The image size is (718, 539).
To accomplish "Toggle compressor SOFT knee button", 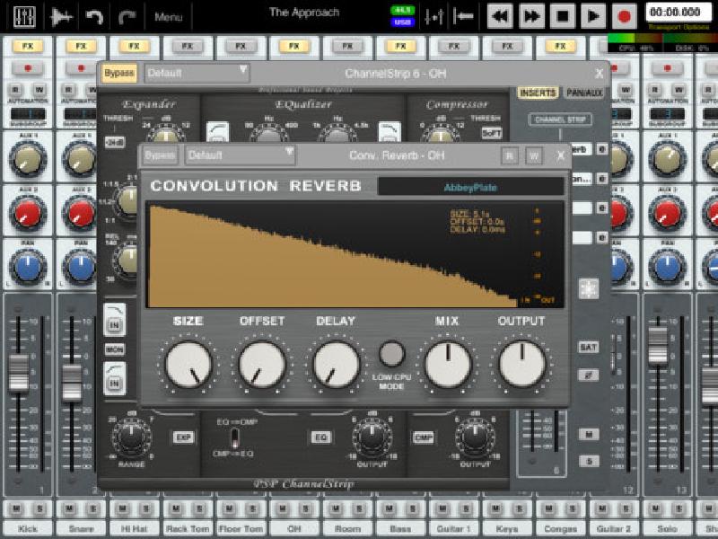I will [x=492, y=133].
